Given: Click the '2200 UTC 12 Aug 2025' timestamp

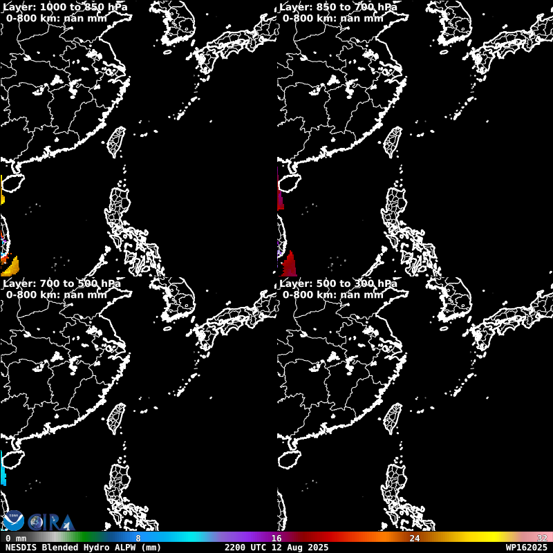Looking at the screenshot, I should coord(276,547).
